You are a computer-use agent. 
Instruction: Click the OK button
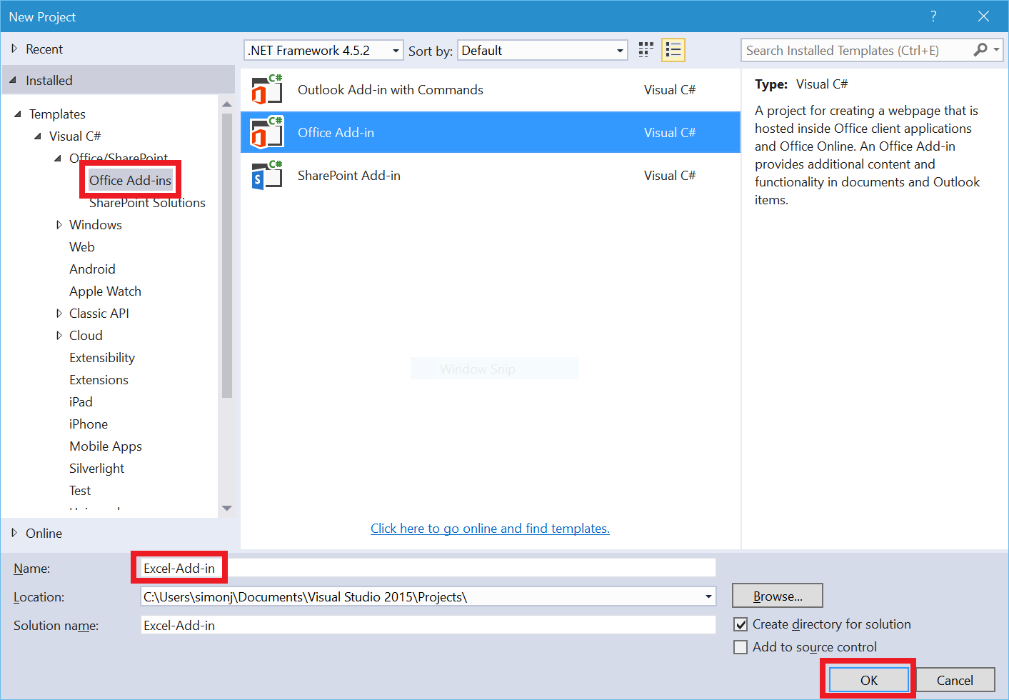(869, 680)
